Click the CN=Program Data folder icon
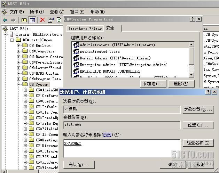Screen dimensions: 219x173 click(25, 79)
